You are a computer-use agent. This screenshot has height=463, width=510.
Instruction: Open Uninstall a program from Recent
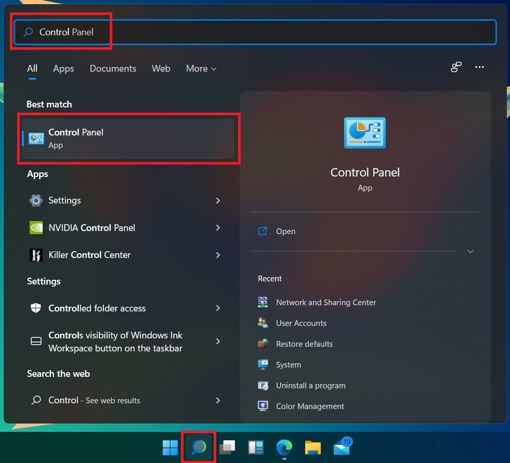click(x=310, y=385)
